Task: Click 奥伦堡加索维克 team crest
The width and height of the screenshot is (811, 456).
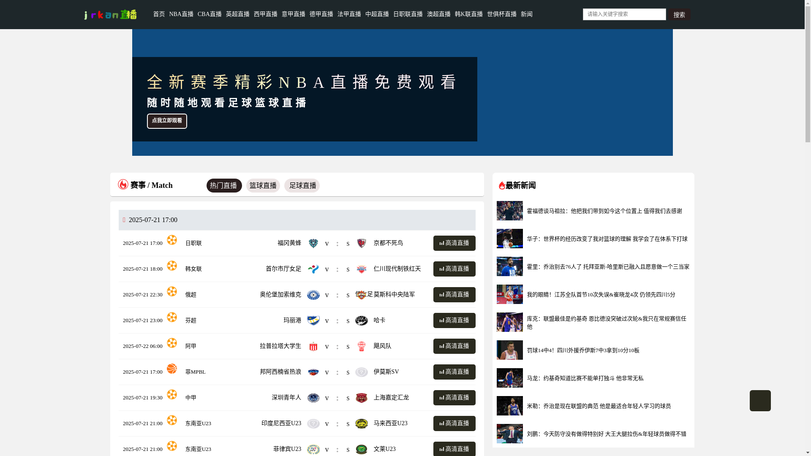Action: [313, 295]
